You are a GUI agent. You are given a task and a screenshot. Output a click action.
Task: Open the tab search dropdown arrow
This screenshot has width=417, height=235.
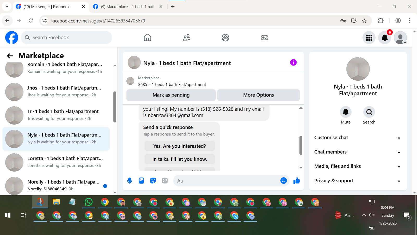[7, 7]
